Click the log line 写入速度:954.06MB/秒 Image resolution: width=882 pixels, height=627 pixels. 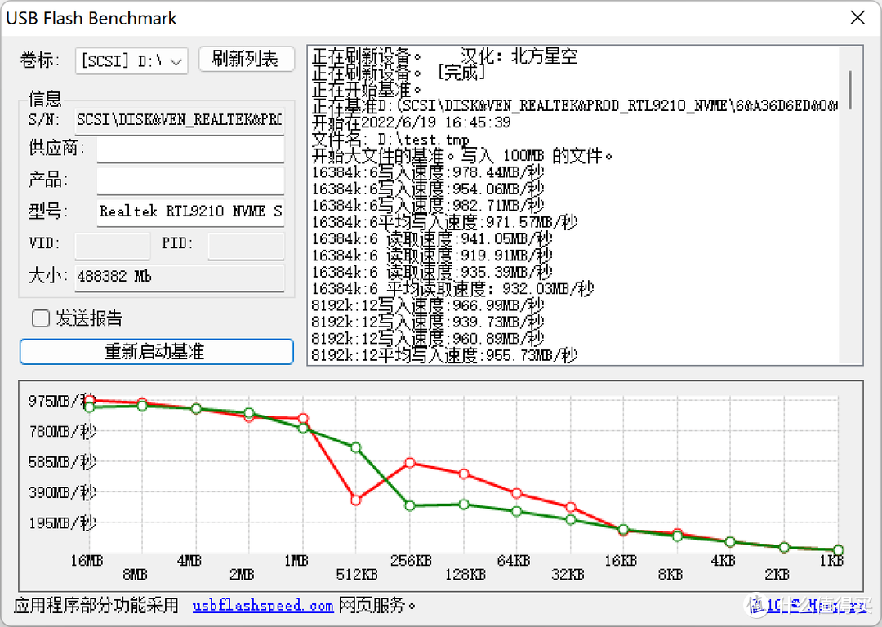427,189
